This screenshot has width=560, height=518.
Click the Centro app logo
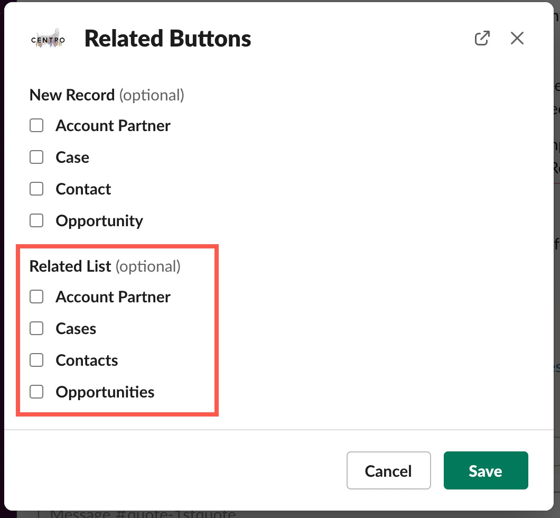(48, 39)
